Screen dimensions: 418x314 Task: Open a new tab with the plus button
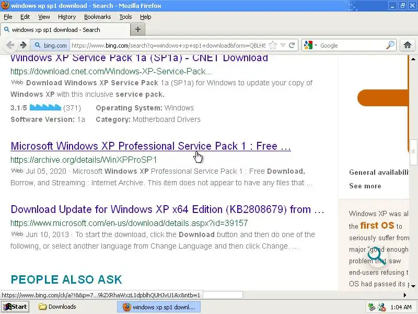tap(138, 29)
